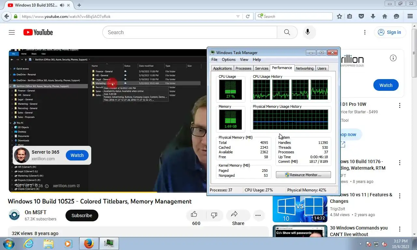Open the Windows 10 vs 11 thumbnail
Image resolution: width=417 pixels, height=250 pixels.
pyautogui.click(x=300, y=209)
